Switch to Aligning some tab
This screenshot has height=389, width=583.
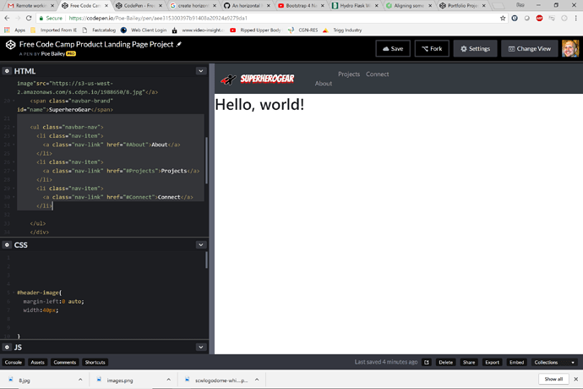point(408,6)
